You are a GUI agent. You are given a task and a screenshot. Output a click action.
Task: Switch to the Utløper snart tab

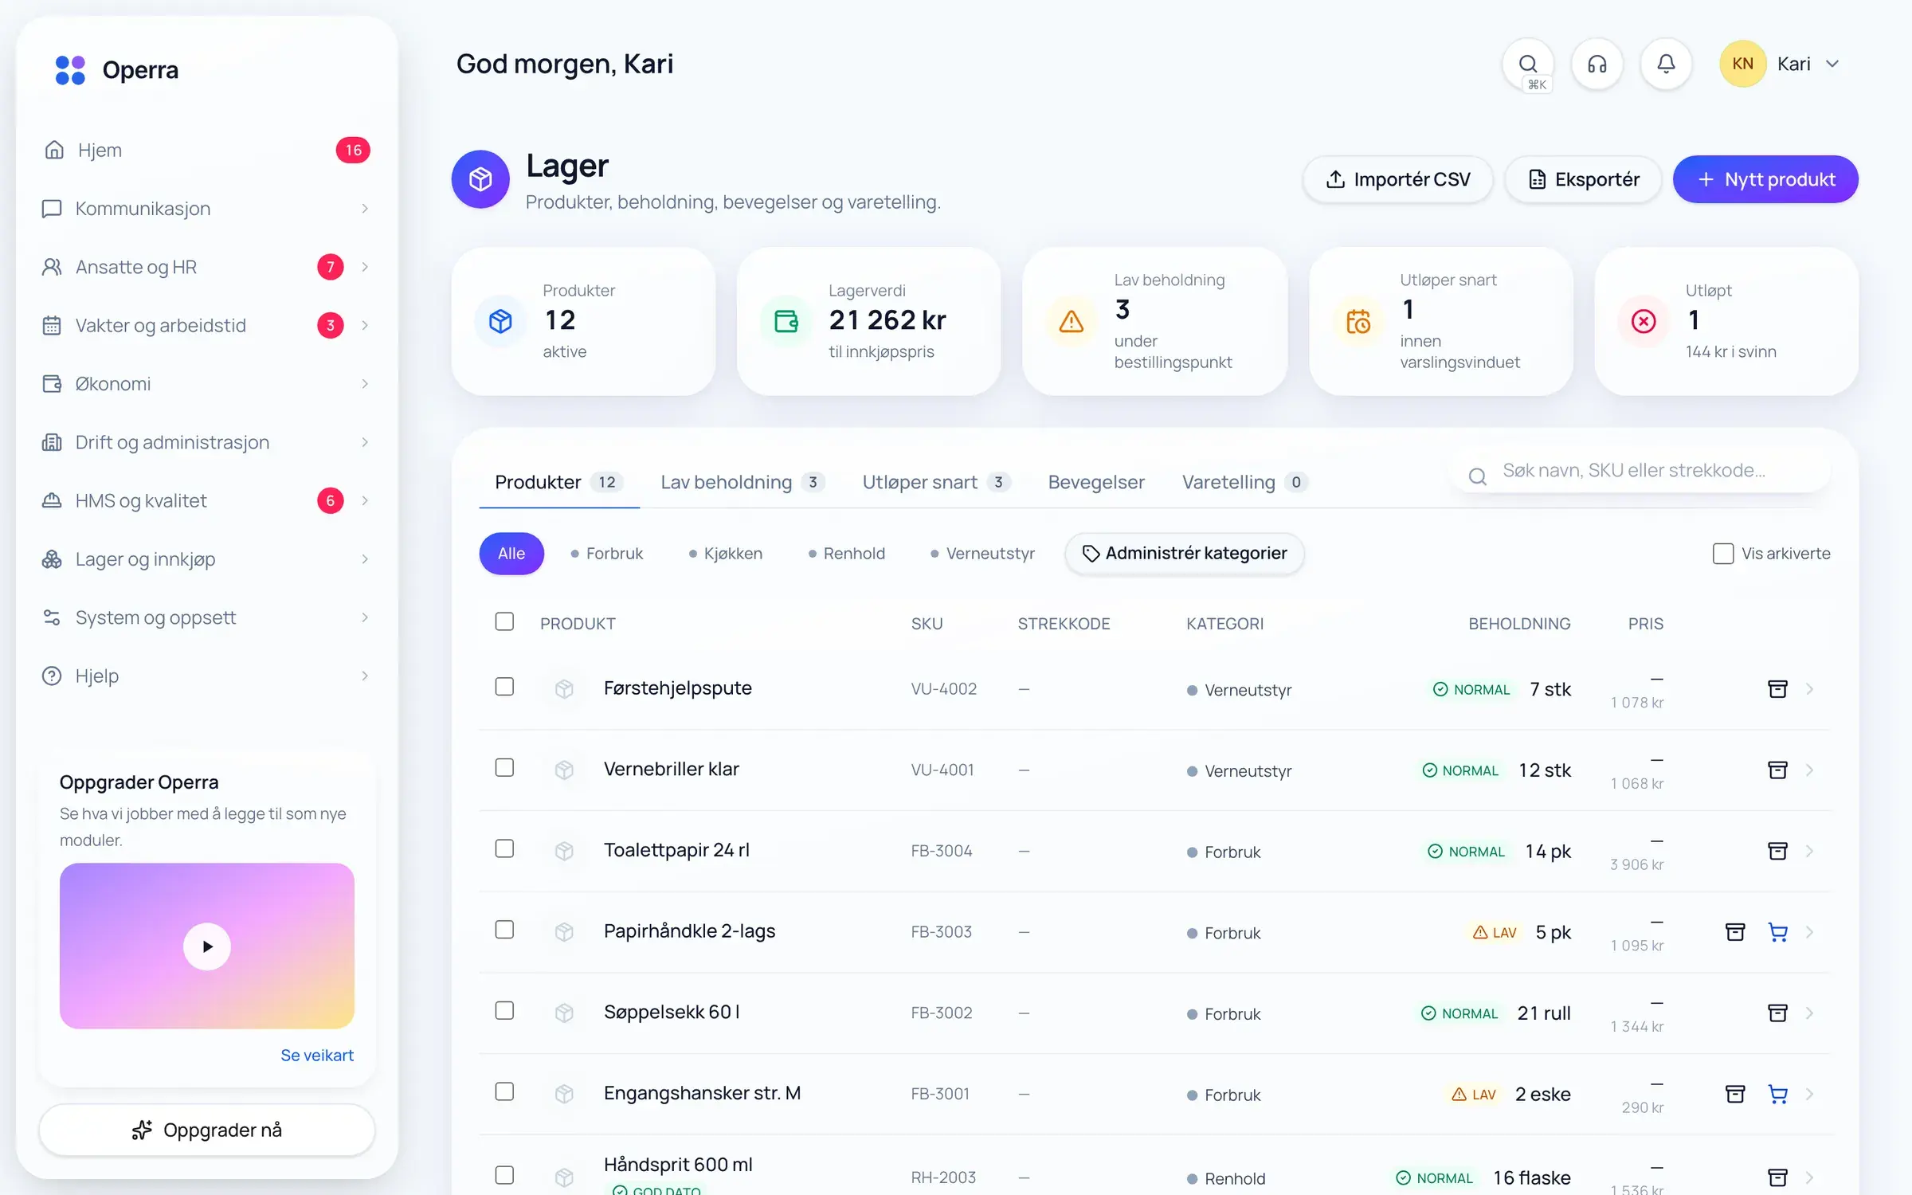tap(936, 482)
